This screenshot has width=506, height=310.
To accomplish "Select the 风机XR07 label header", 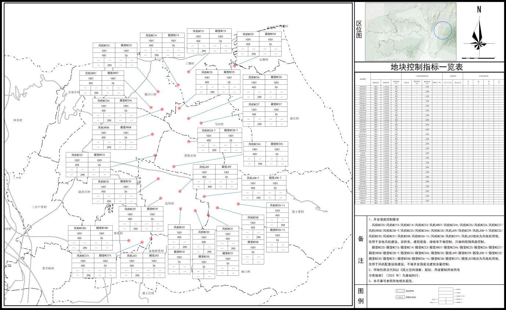I will pyautogui.click(x=90, y=73).
